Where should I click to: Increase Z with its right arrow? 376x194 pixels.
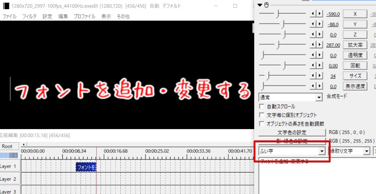[x=319, y=35]
